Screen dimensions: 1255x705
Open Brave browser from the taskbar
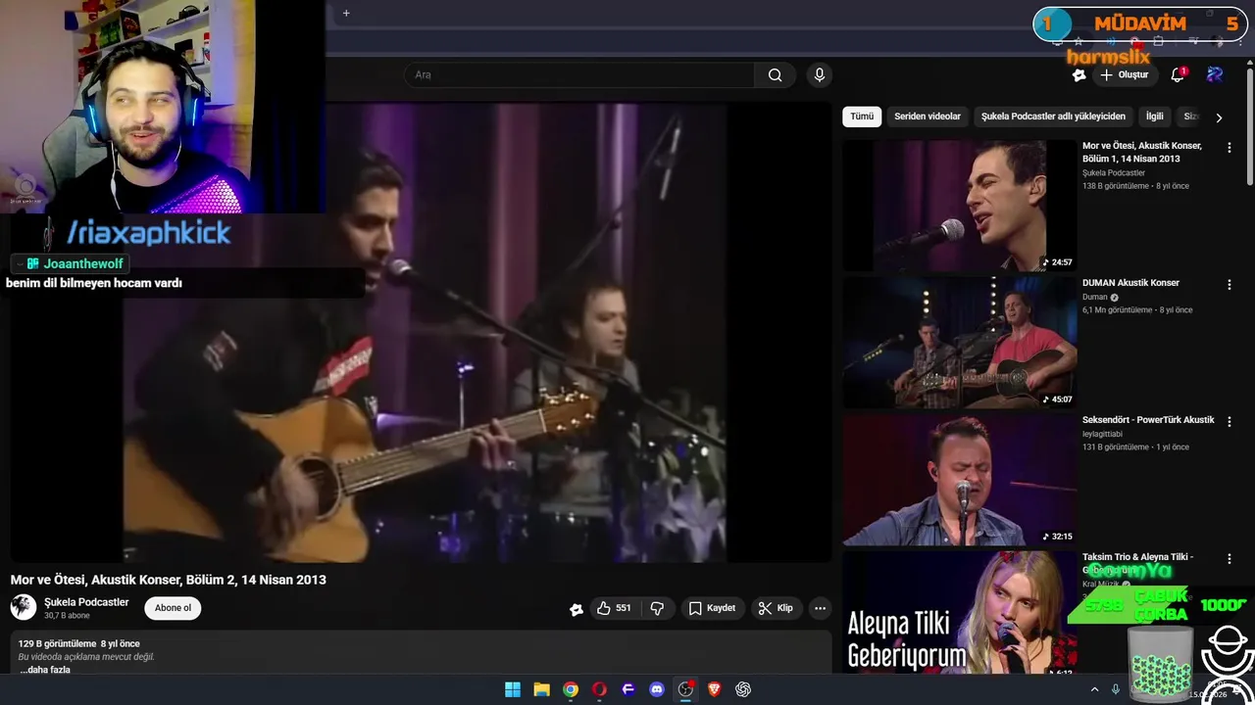tap(715, 689)
